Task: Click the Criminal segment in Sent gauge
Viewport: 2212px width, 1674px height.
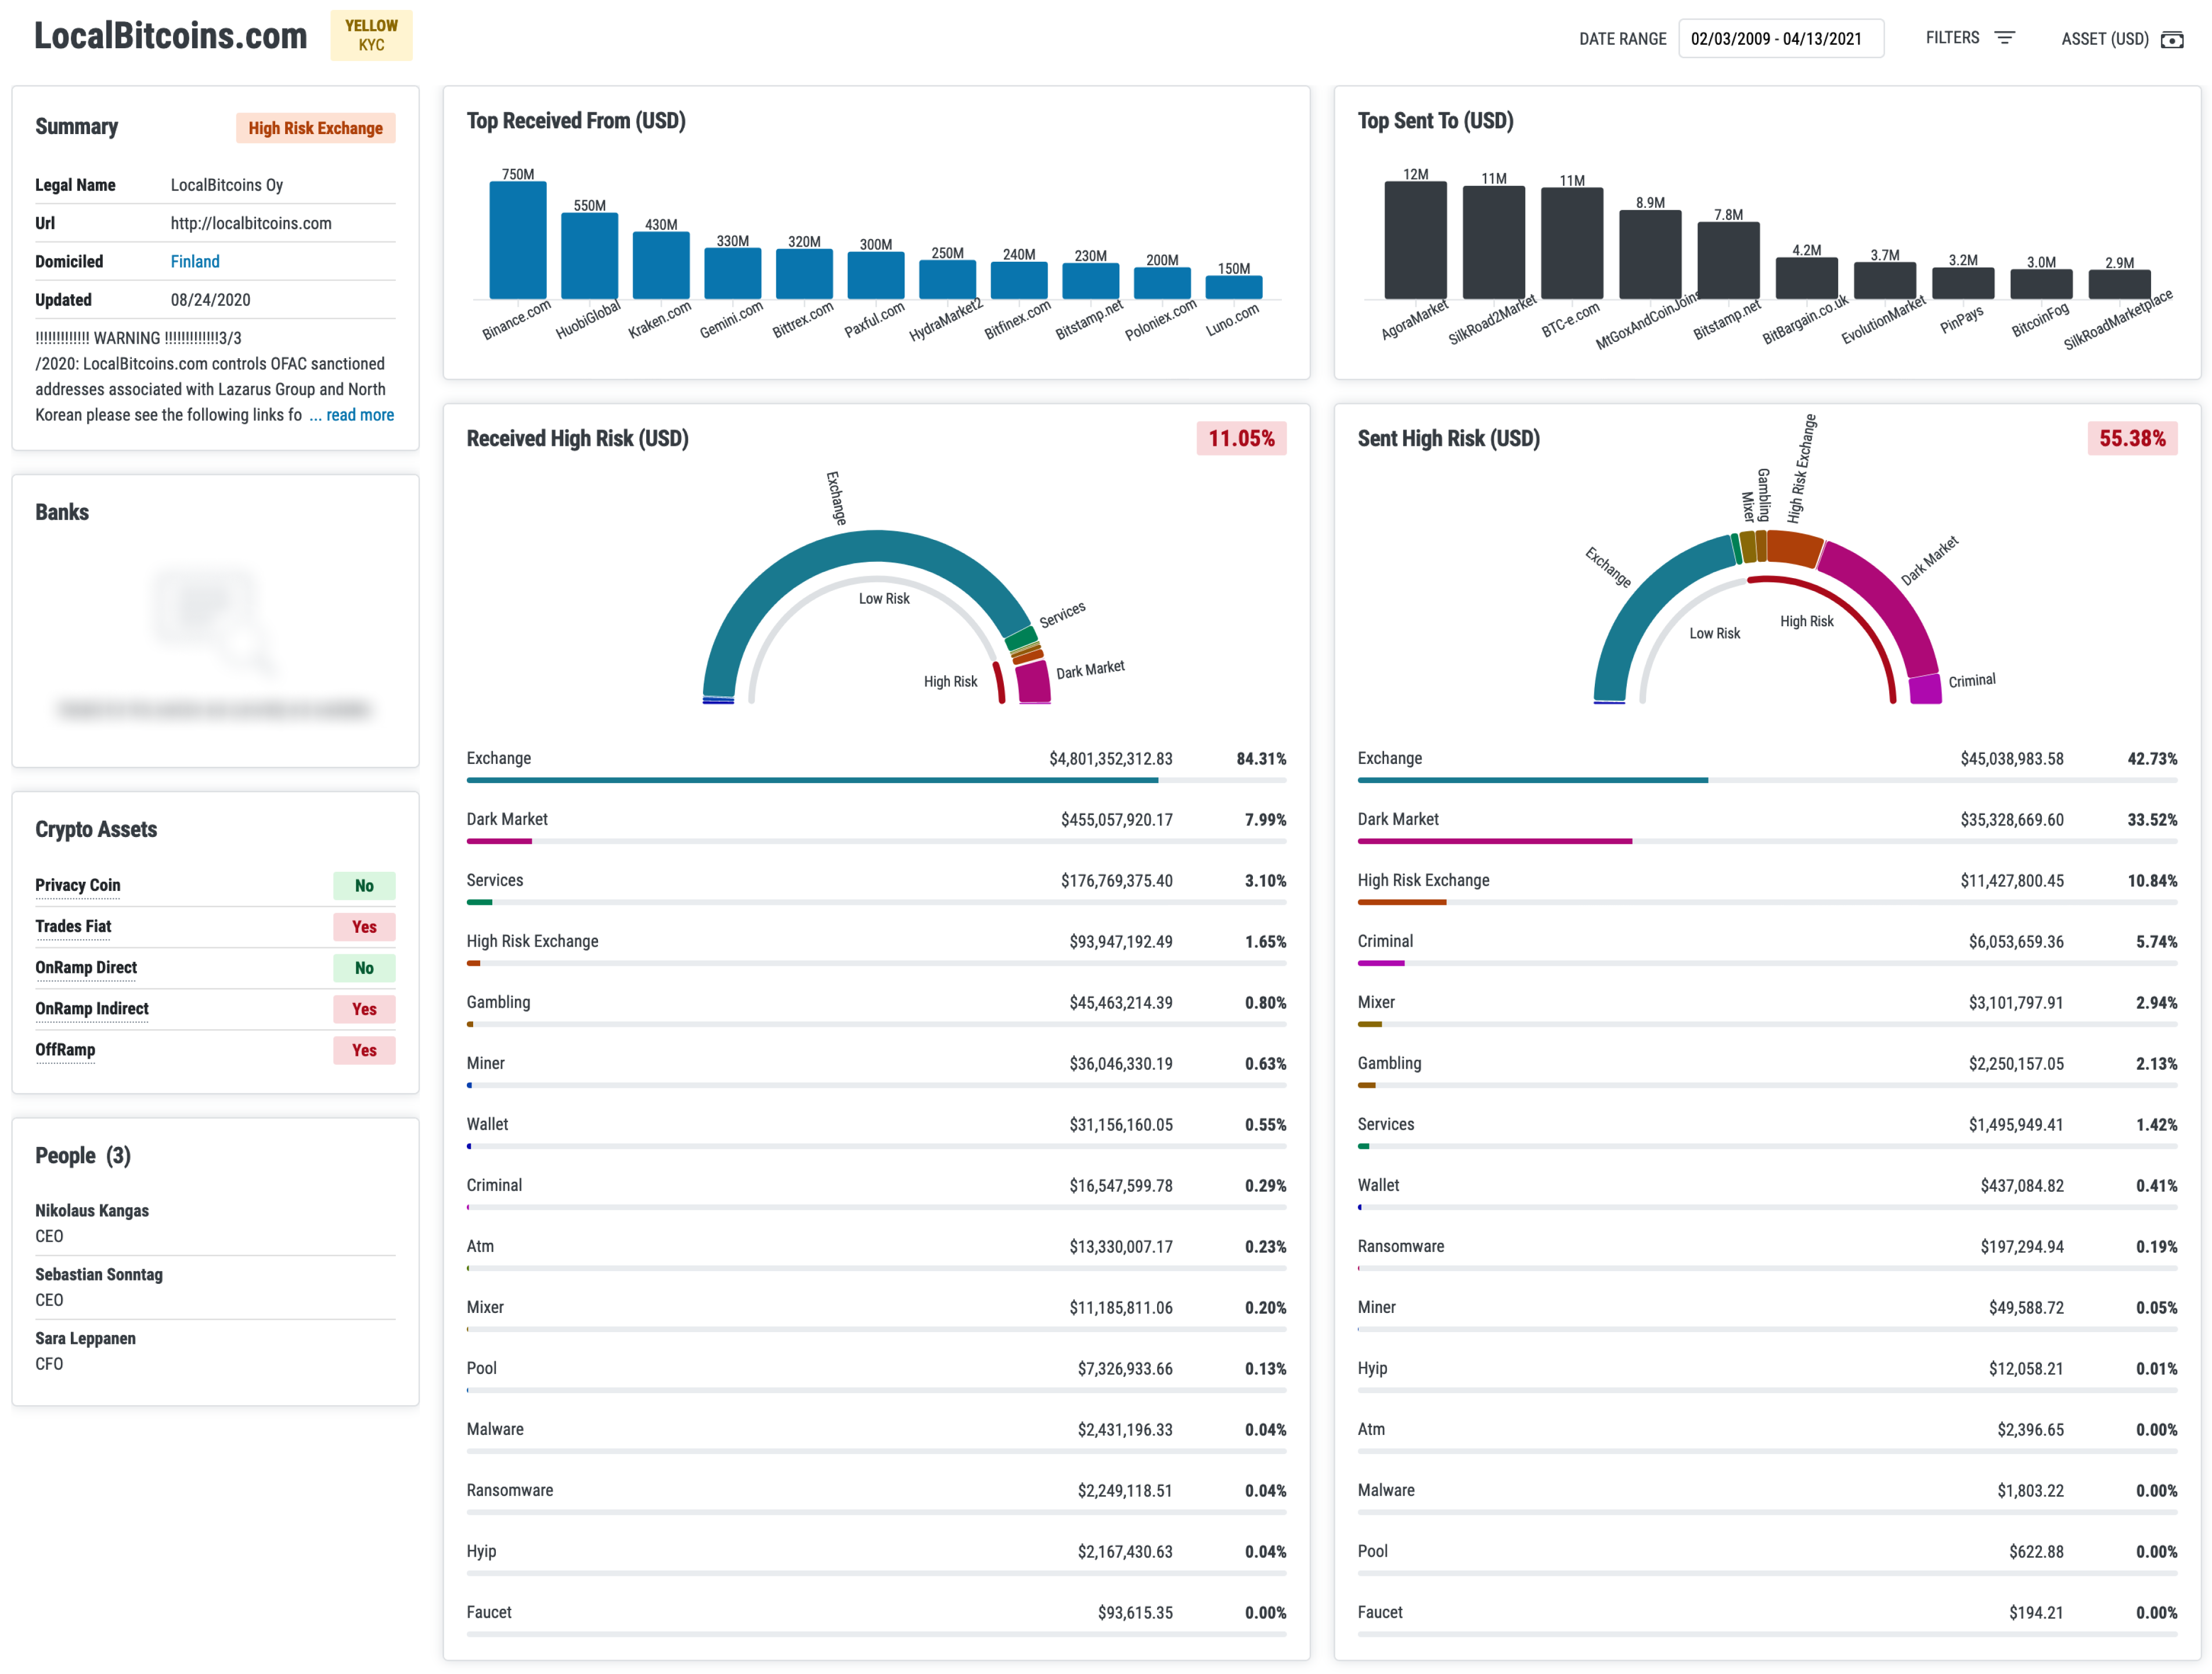Action: pos(1925,690)
